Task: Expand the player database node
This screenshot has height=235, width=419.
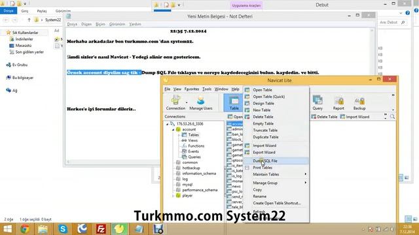Action: [x=173, y=196]
